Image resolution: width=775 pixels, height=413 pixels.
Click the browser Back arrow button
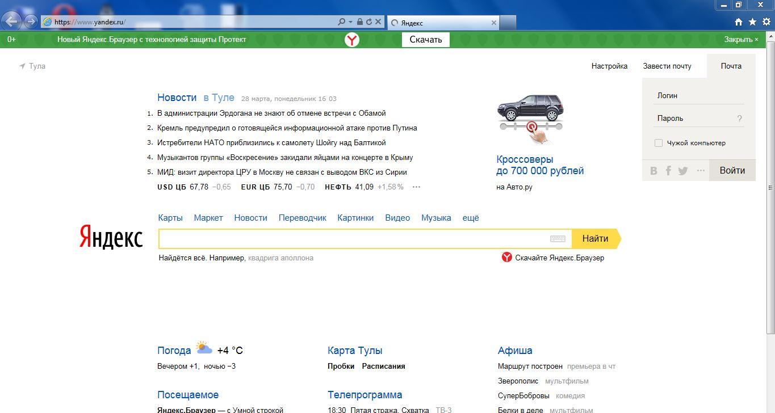pyautogui.click(x=11, y=22)
